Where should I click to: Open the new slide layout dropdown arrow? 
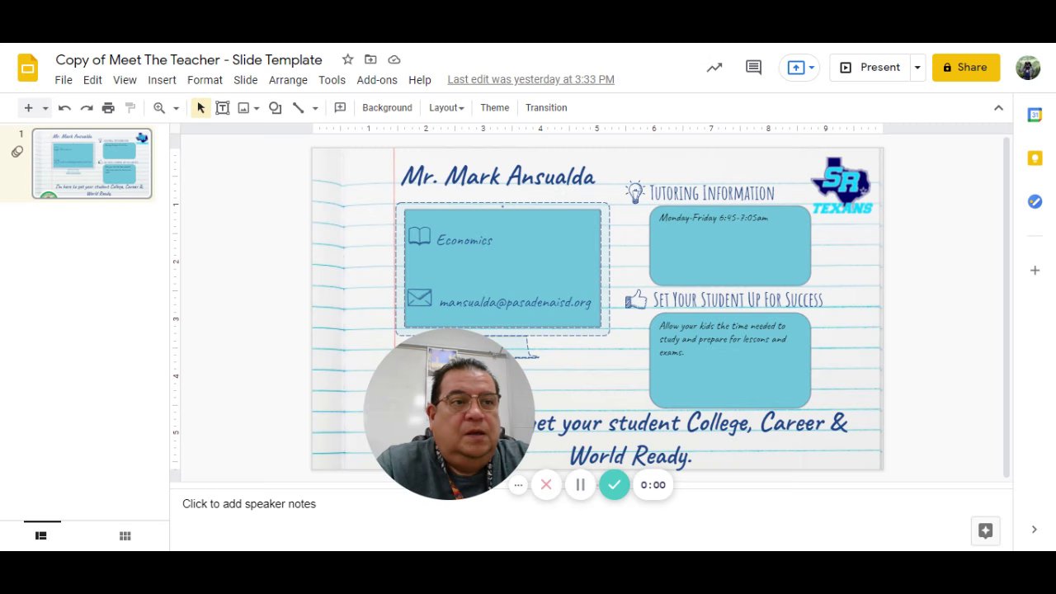click(x=45, y=108)
